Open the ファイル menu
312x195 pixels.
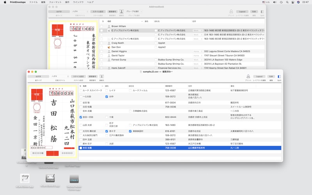tap(33, 2)
